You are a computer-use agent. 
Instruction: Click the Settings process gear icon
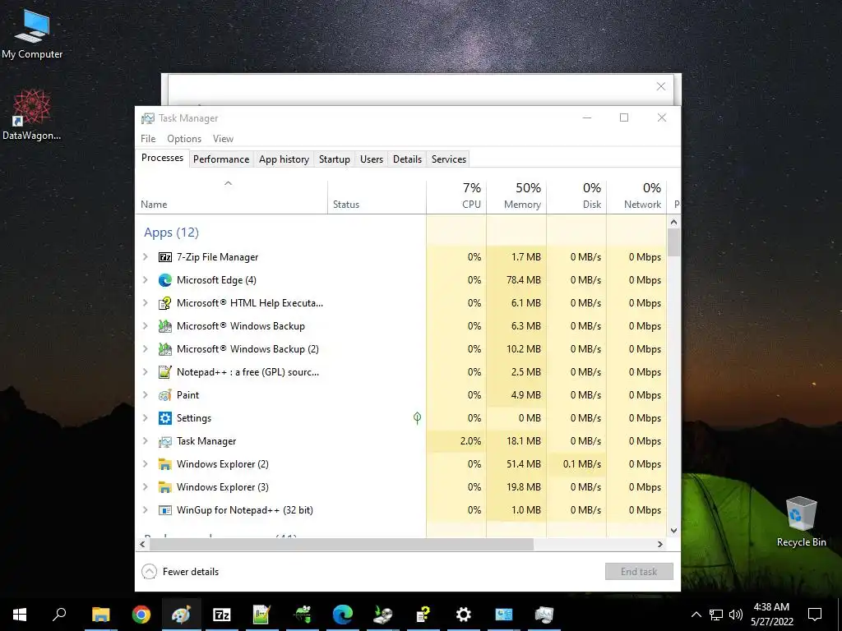(164, 418)
